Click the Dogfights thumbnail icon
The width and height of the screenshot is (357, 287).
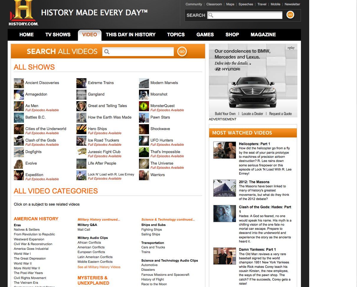[19, 152]
